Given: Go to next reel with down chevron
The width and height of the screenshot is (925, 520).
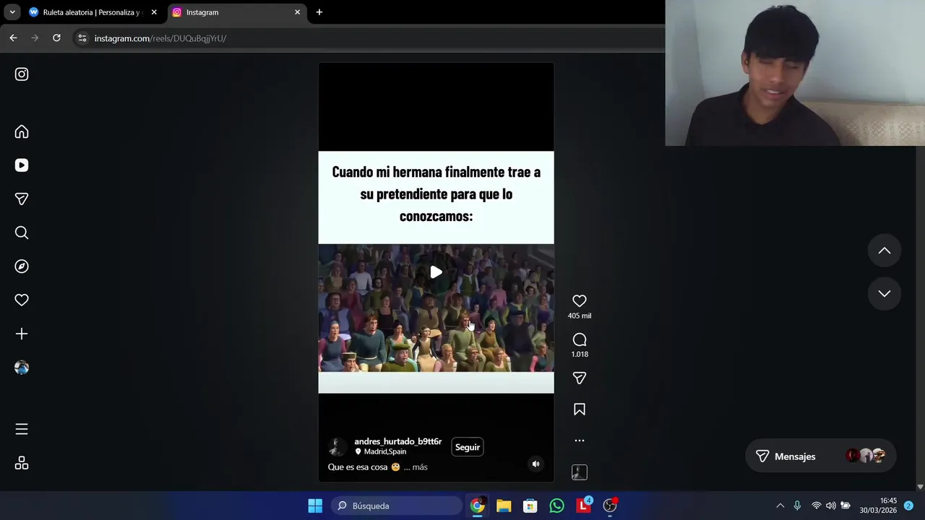Looking at the screenshot, I should click(x=885, y=293).
